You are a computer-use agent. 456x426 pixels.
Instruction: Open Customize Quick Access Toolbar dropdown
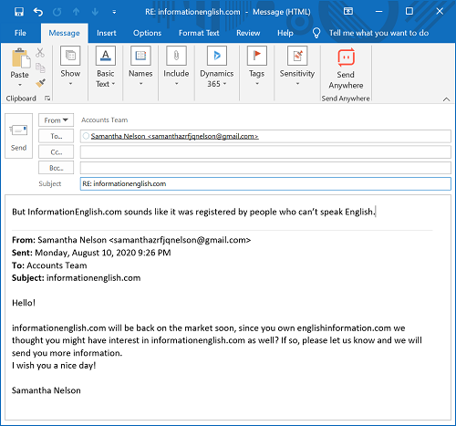(114, 12)
